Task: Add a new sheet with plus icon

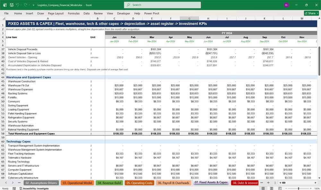Action: [268, 183]
